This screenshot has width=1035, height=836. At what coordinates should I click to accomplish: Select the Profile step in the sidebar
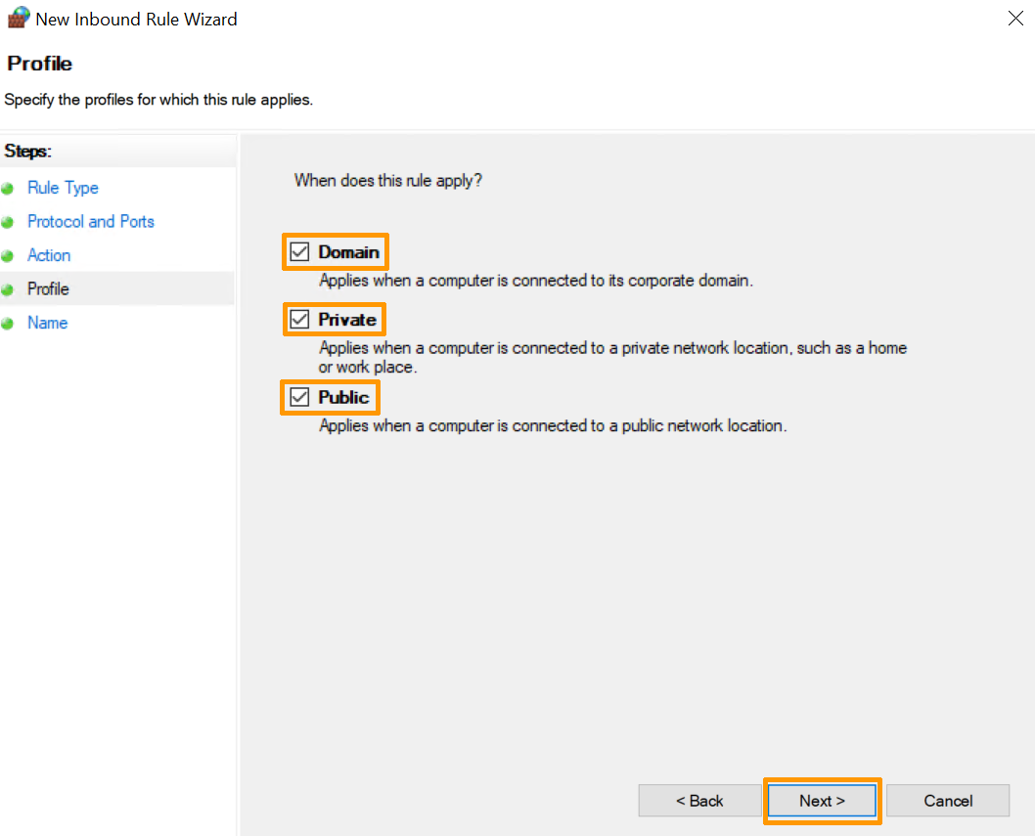point(48,289)
